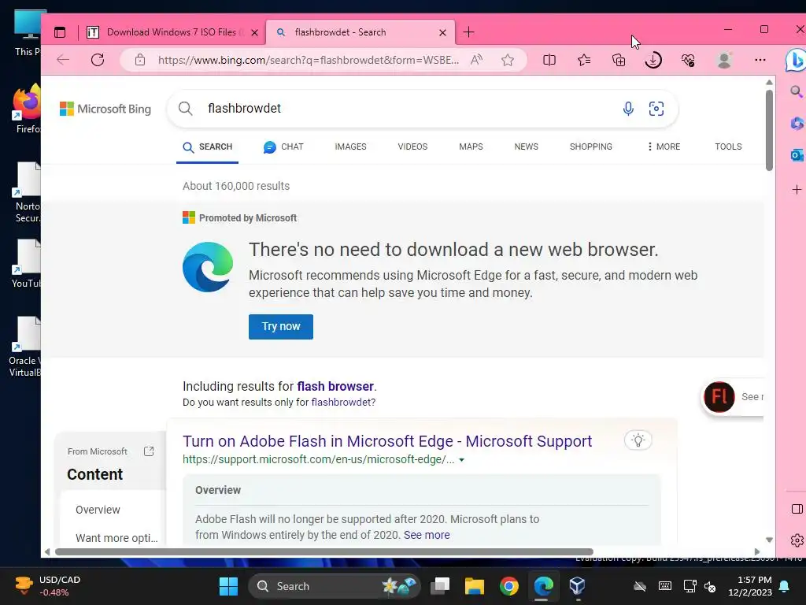Launch Google Chrome from taskbar
The image size is (806, 605).
[x=509, y=586]
